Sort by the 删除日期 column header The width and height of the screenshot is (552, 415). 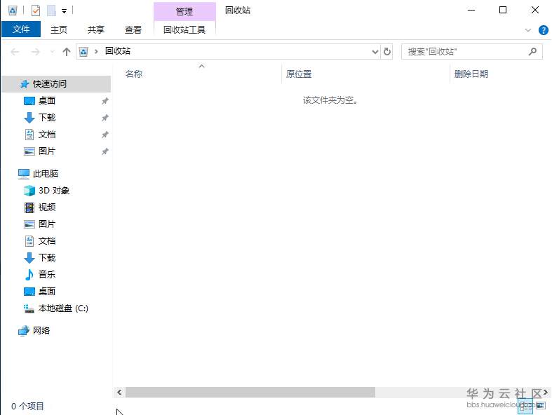click(x=471, y=74)
